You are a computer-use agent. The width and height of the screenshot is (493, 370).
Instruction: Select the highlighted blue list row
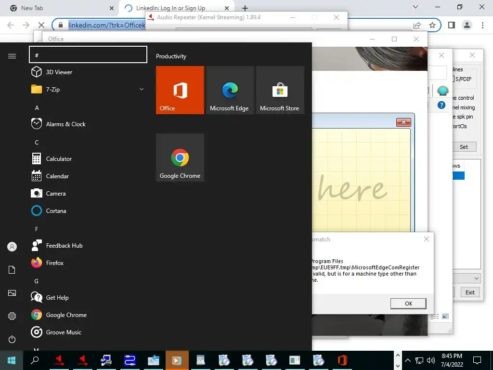[458, 175]
